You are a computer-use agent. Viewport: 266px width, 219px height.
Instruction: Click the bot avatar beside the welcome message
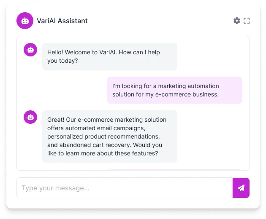pos(30,50)
